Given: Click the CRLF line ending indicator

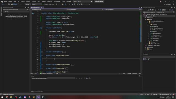Looking at the screenshot, I should click(140, 74).
